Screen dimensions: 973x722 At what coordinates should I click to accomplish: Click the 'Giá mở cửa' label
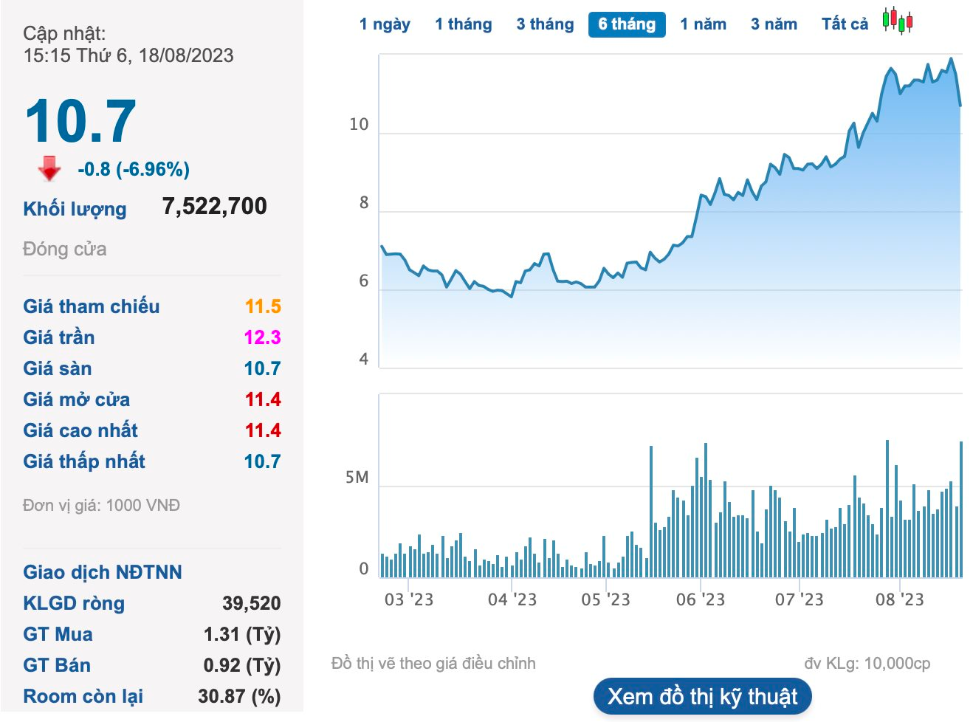click(x=76, y=399)
